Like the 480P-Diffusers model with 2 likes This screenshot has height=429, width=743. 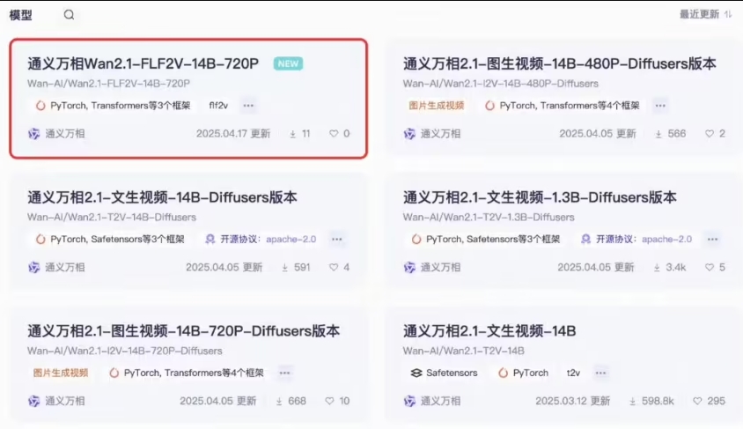point(710,134)
